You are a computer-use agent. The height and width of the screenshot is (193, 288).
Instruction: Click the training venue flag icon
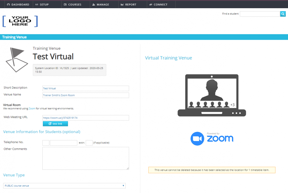click(x=16, y=60)
